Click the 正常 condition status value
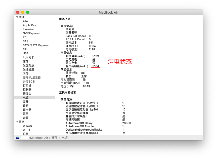Viewport: 217px width, 159px height. pyautogui.click(x=84, y=76)
